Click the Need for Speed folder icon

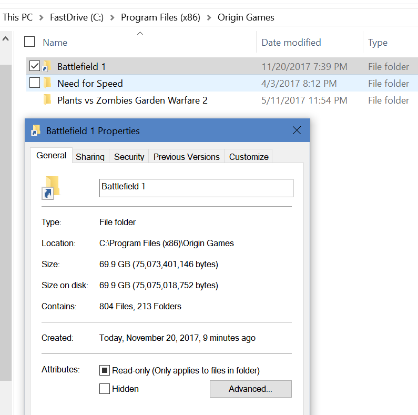point(47,83)
